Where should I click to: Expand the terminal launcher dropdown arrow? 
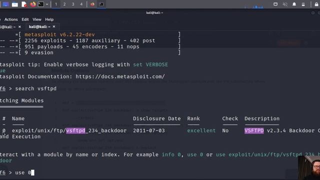click(47, 4)
